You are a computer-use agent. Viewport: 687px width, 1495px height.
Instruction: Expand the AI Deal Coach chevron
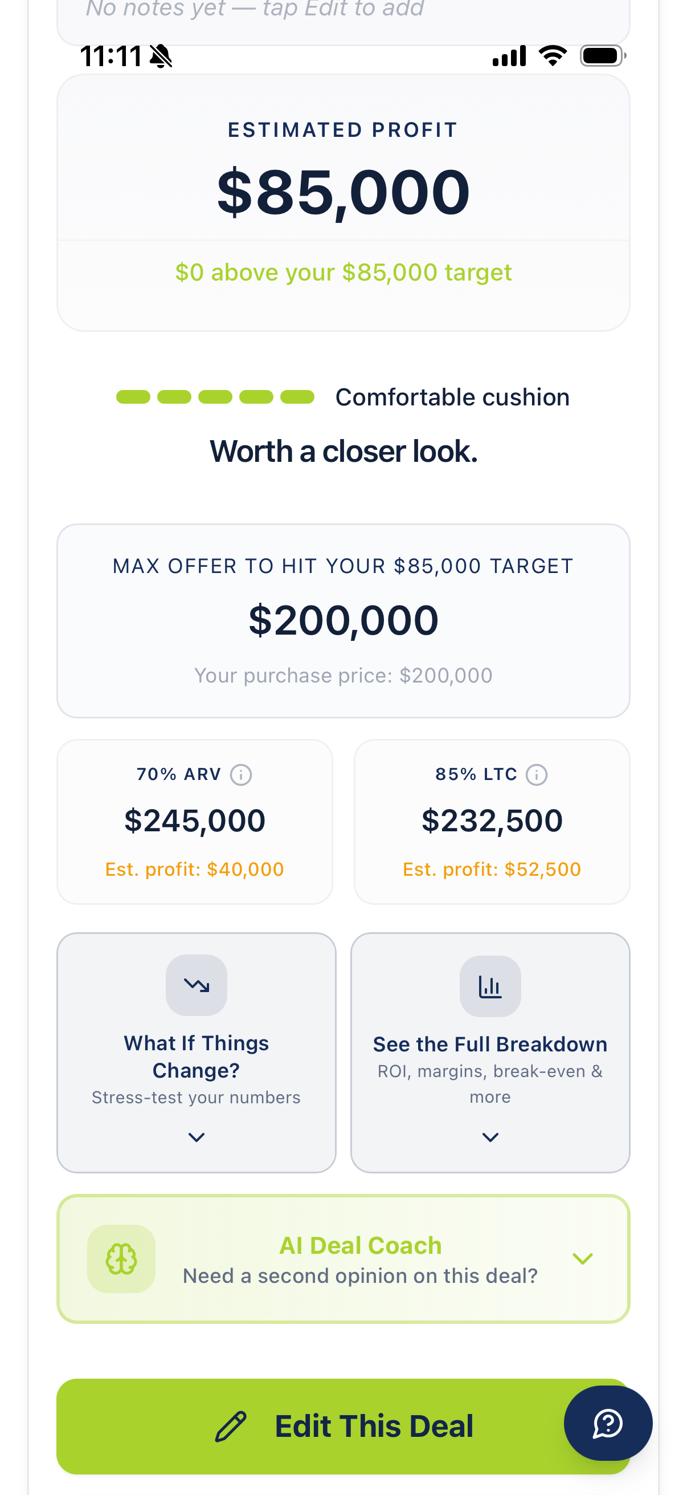(583, 1259)
